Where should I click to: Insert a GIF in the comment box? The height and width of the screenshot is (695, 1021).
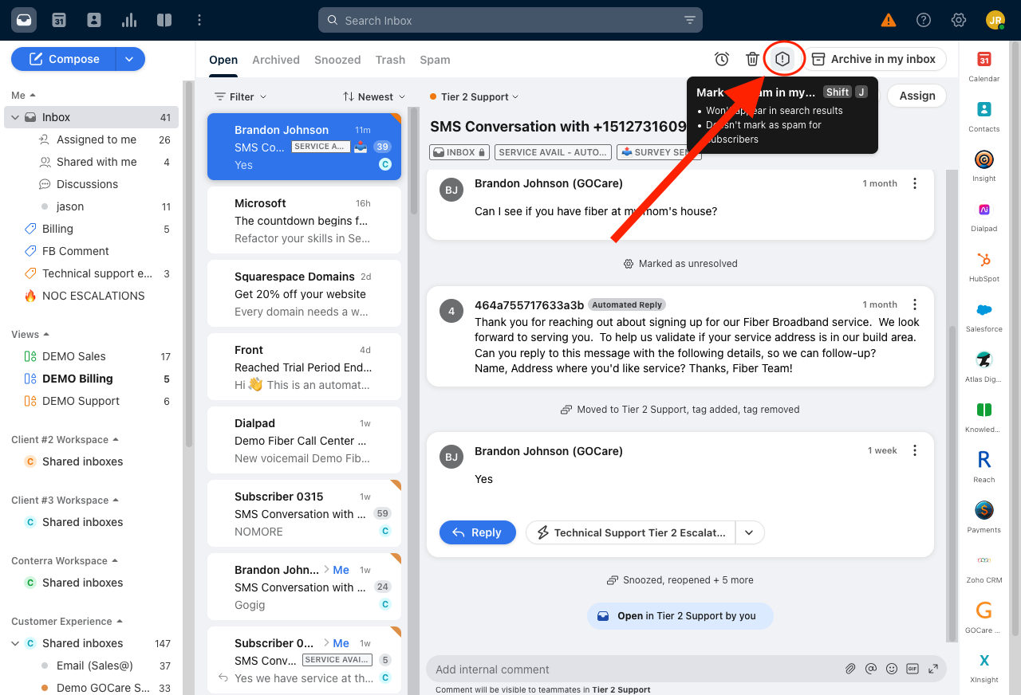click(x=913, y=669)
